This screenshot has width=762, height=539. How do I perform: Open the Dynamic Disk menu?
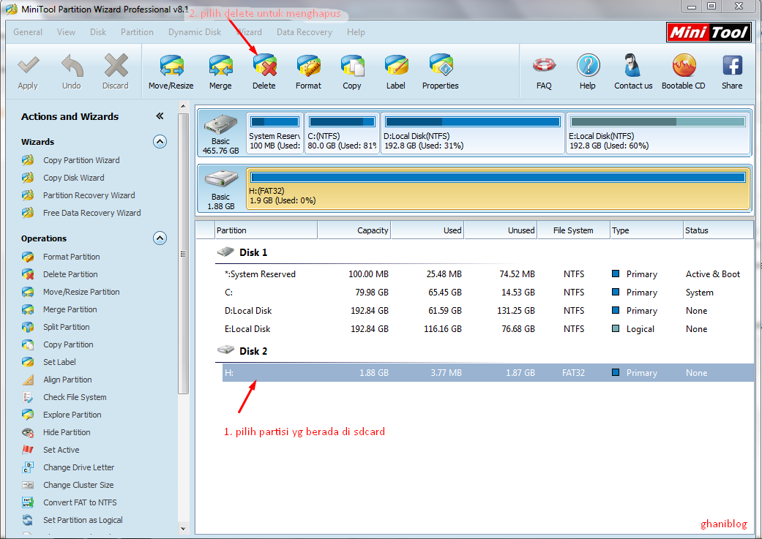click(x=195, y=32)
